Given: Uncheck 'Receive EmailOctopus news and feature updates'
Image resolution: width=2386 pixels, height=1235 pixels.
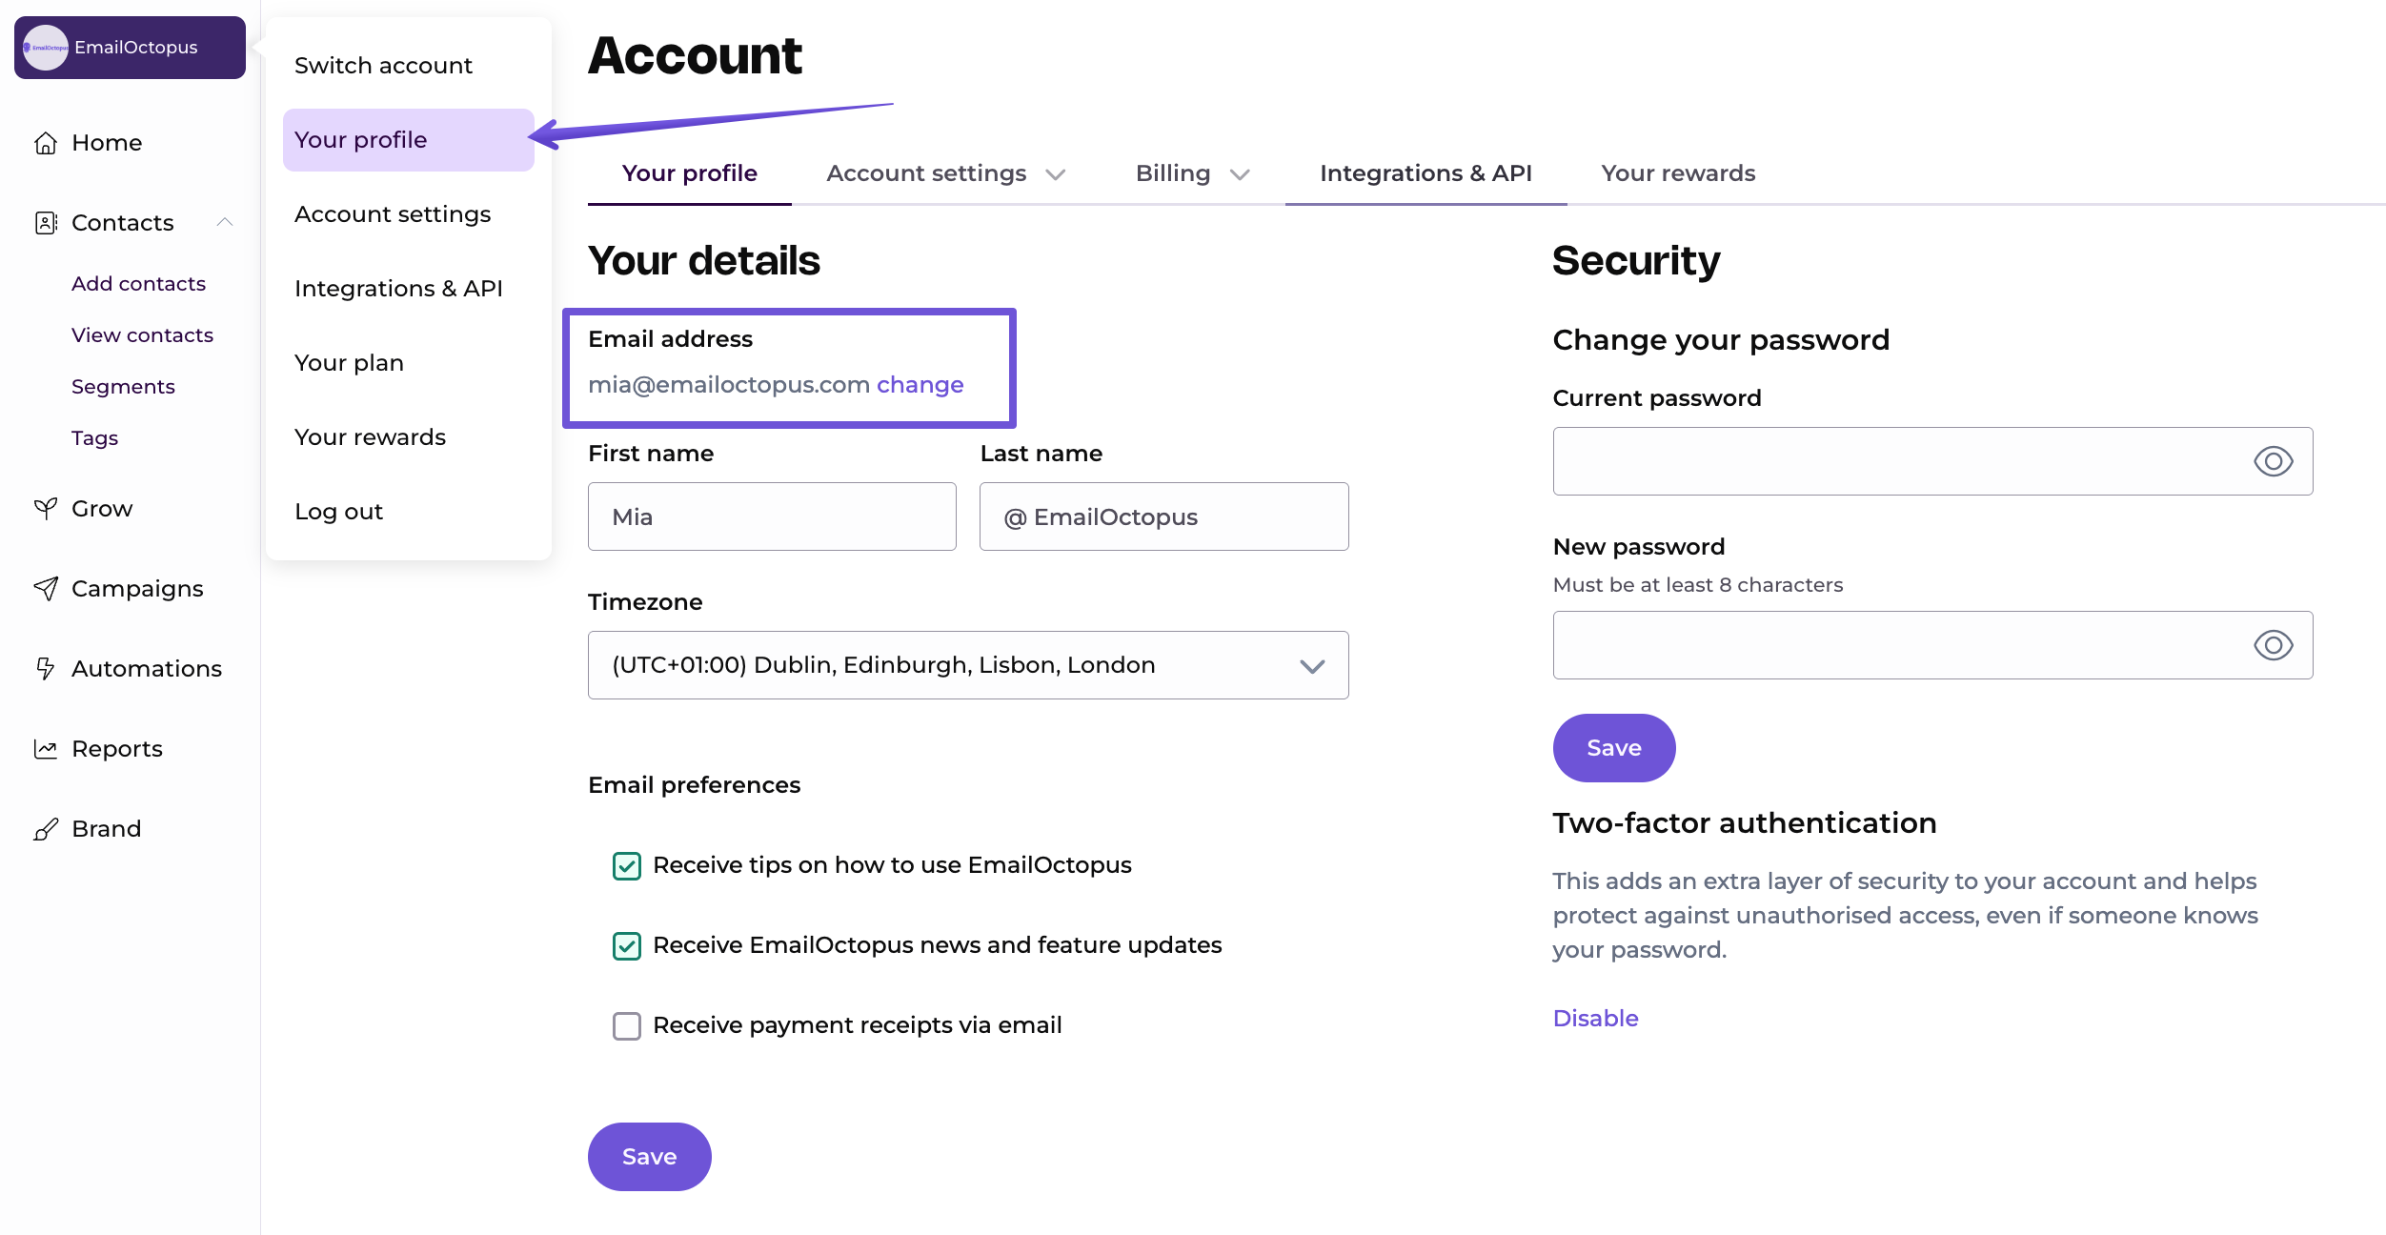Looking at the screenshot, I should pyautogui.click(x=626, y=946).
